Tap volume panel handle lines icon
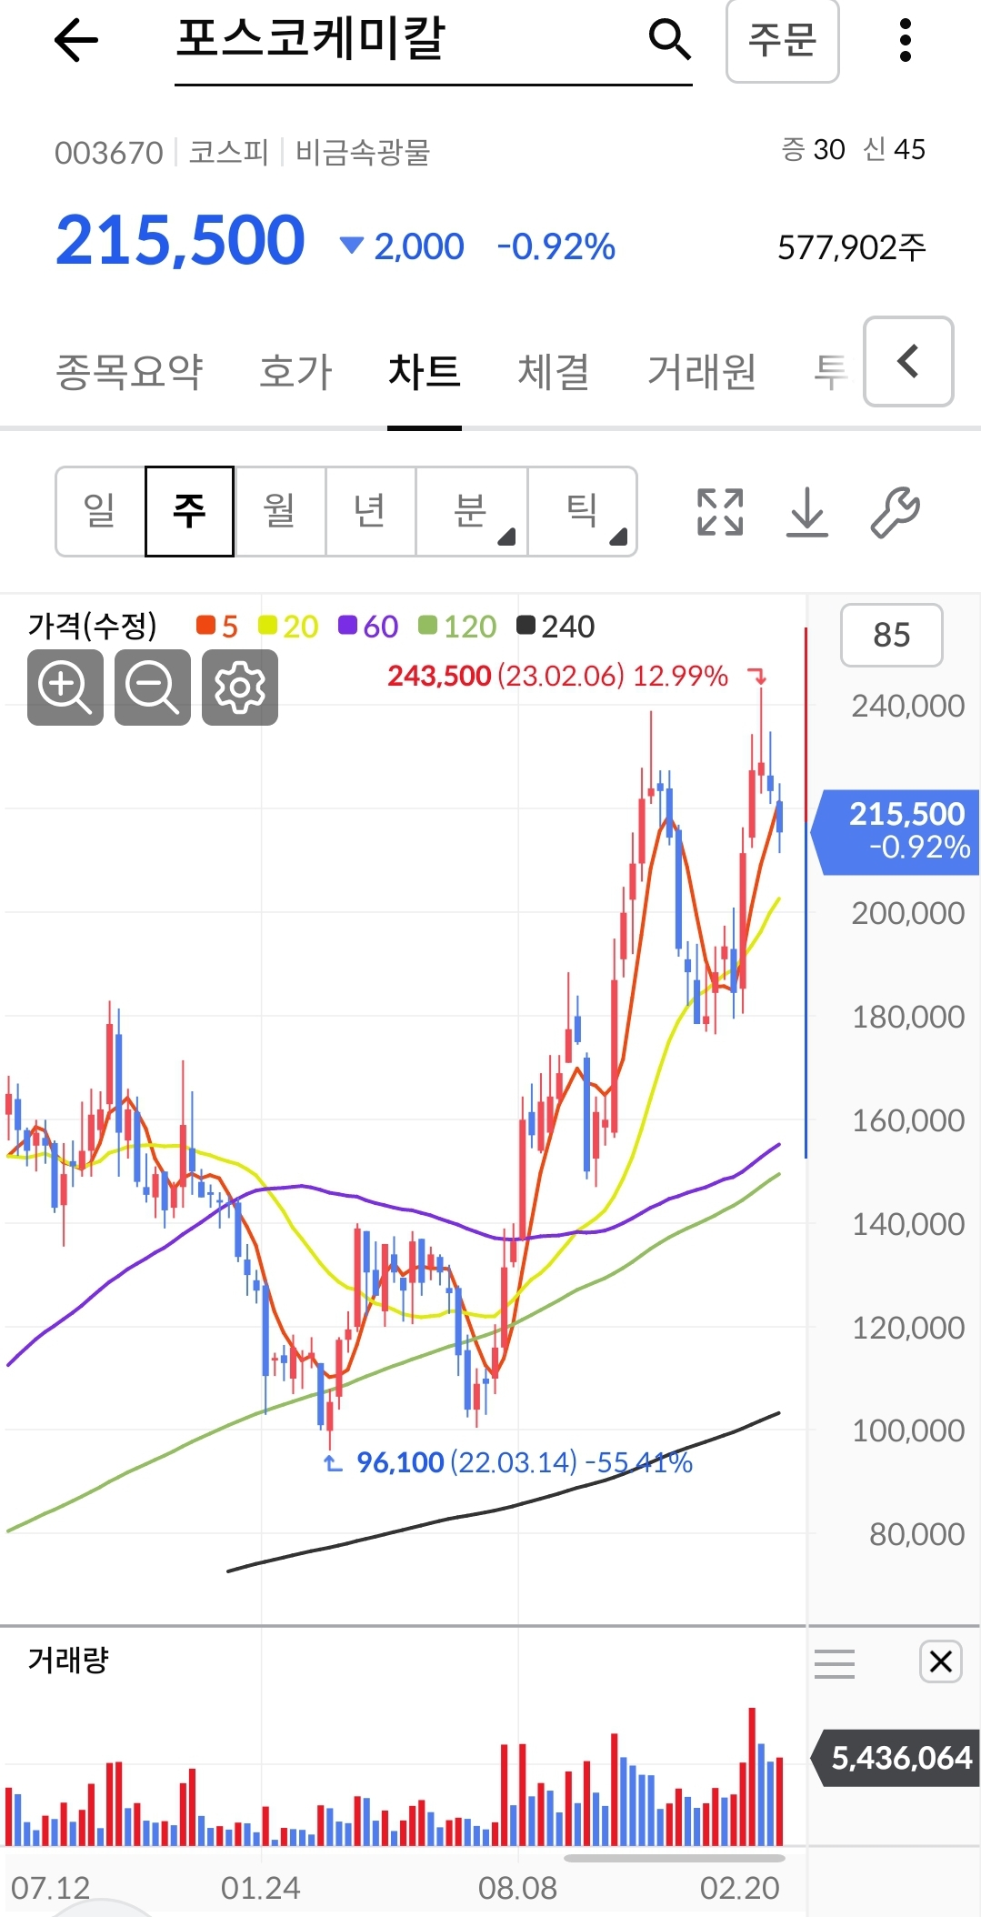The height and width of the screenshot is (1917, 981). tap(835, 1662)
